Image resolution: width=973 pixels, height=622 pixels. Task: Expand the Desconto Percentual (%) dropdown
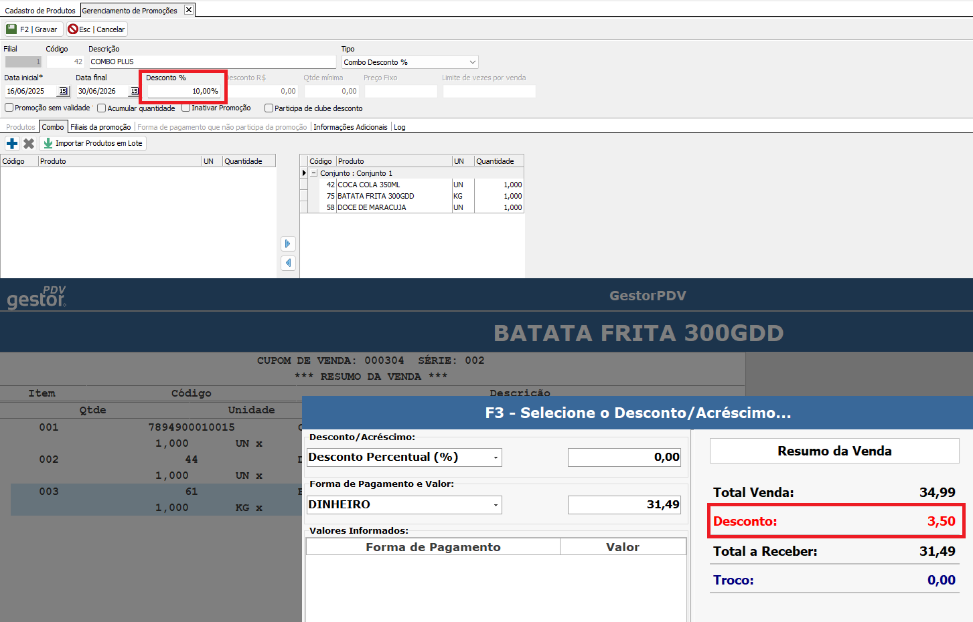pos(496,457)
